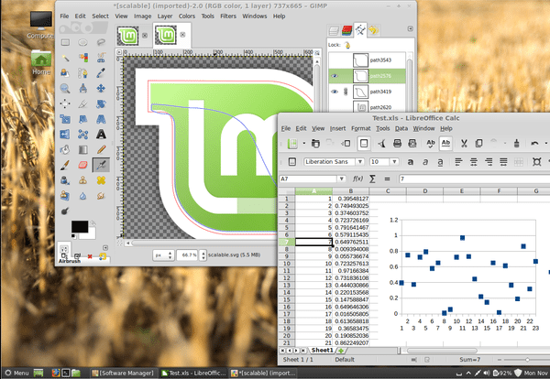550x379 pixels.
Task: Open the Function Wizard f(x) button
Action: pyautogui.click(x=357, y=179)
